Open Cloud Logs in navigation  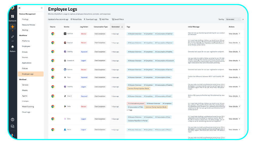26,112
